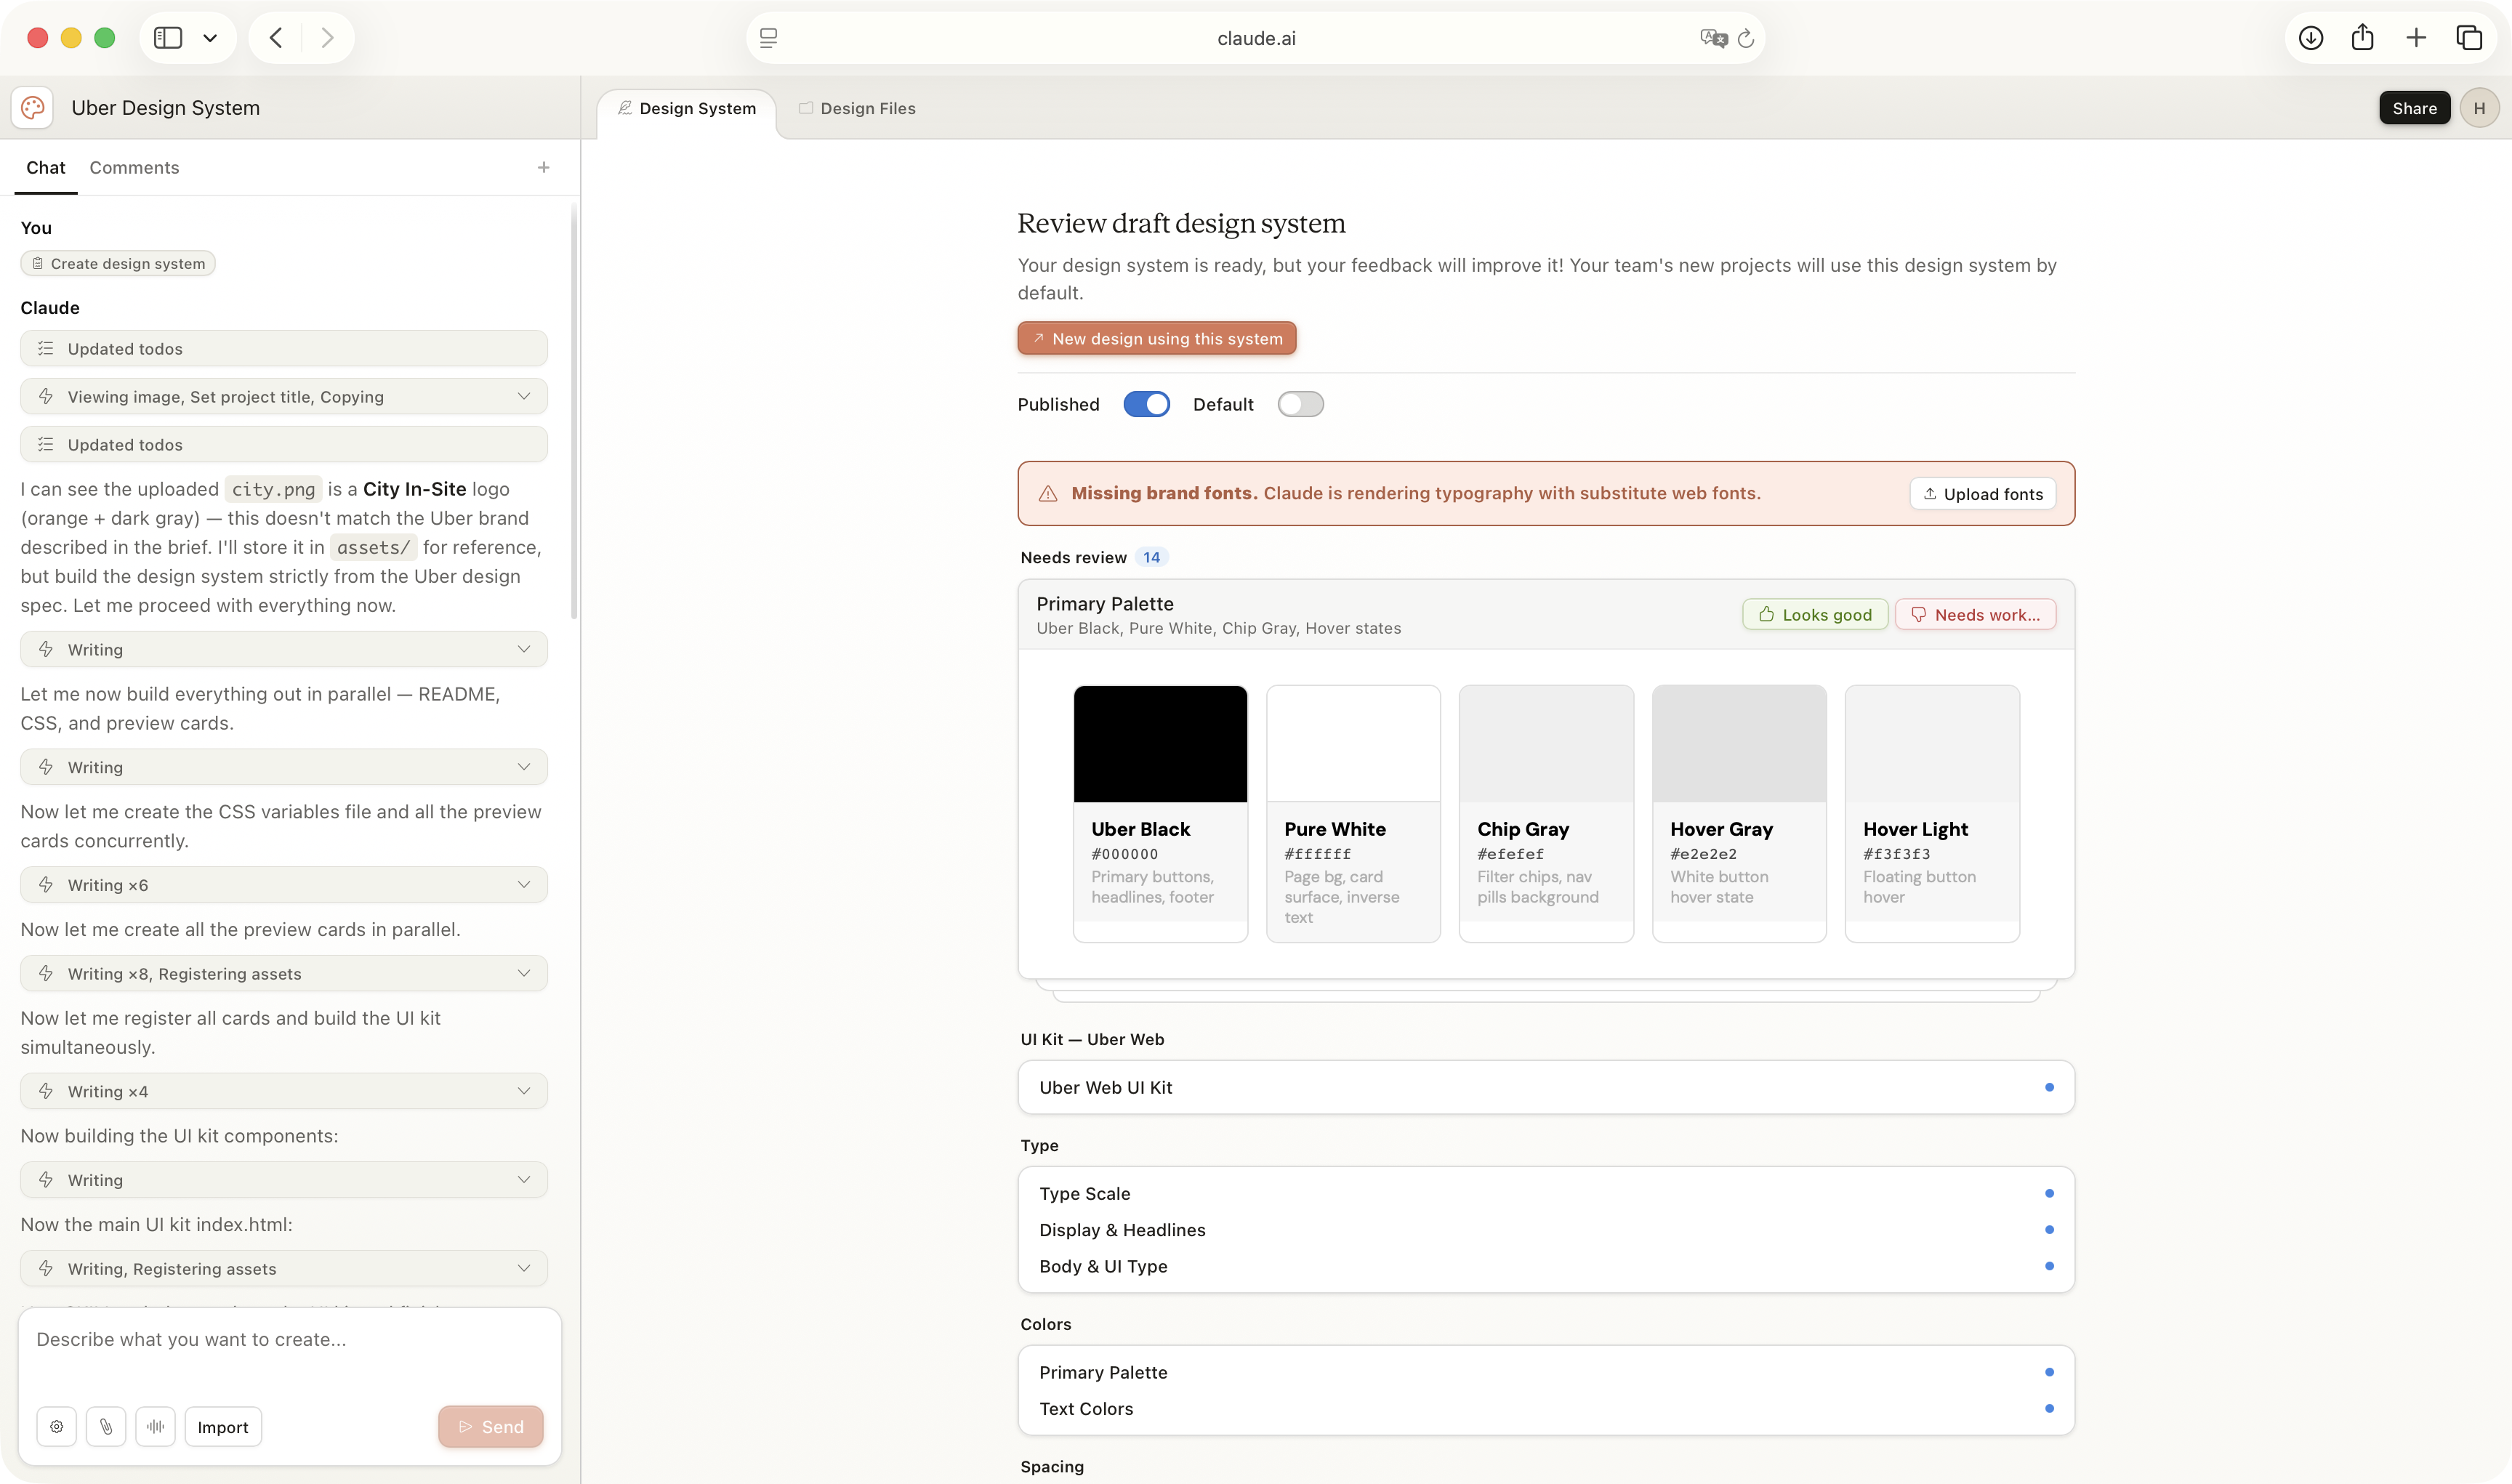Open the first Updated todos row
Screen dimensions: 2512x1484
(284, 349)
